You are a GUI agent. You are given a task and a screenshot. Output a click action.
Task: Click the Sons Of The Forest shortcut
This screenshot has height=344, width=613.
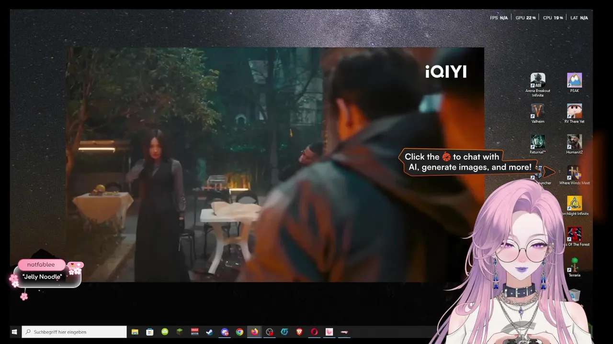pos(574,237)
